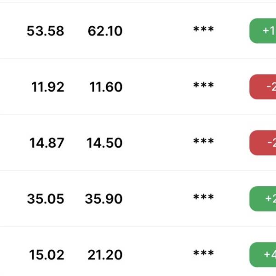Select the asterisks in the 14.50 row
Screen dimensions: 276x276
tap(203, 142)
